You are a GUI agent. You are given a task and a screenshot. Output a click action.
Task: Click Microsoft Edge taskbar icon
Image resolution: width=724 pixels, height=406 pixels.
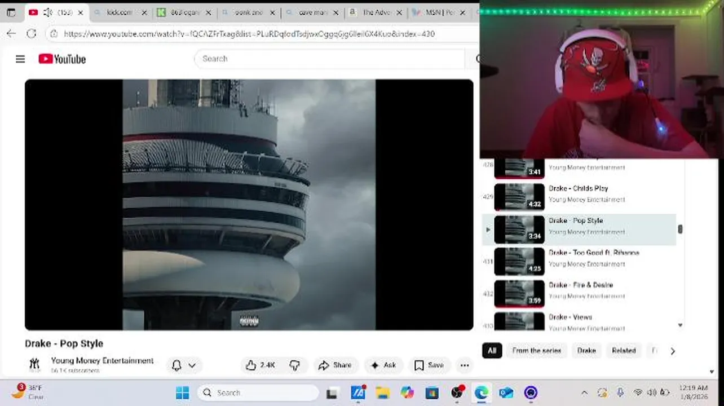tap(481, 392)
